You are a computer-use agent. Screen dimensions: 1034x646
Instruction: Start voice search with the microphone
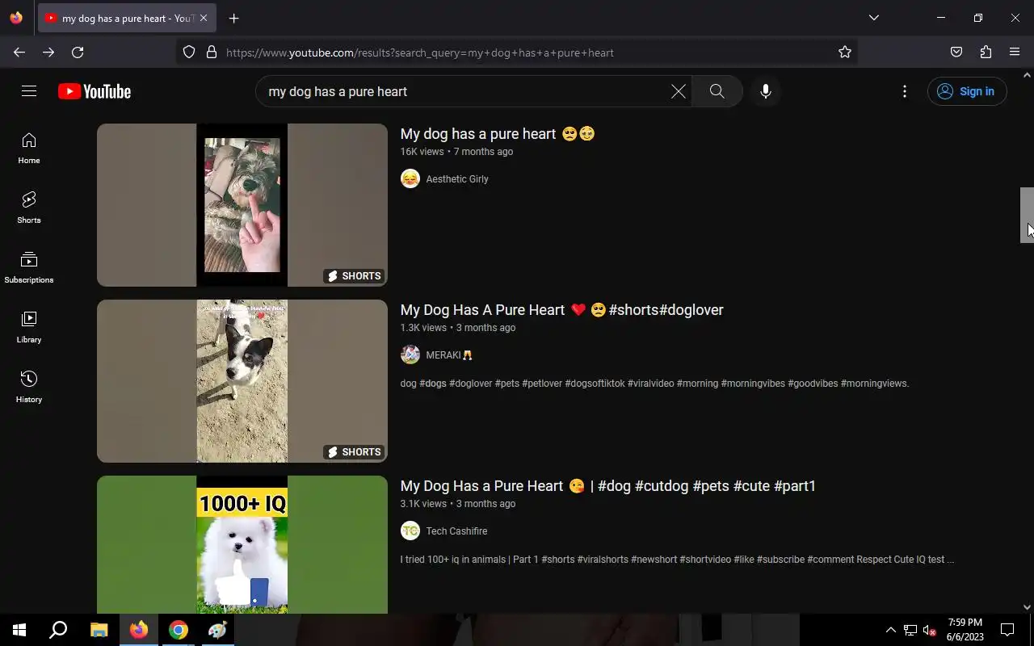(766, 91)
